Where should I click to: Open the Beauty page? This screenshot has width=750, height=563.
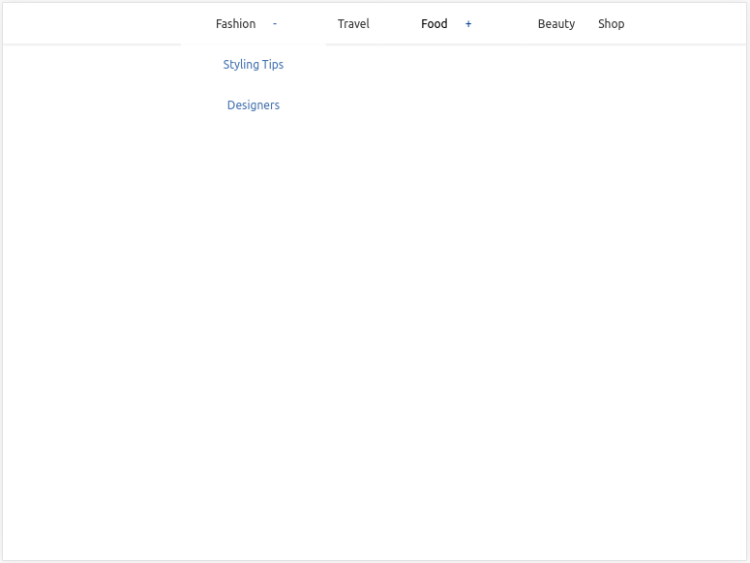click(555, 24)
